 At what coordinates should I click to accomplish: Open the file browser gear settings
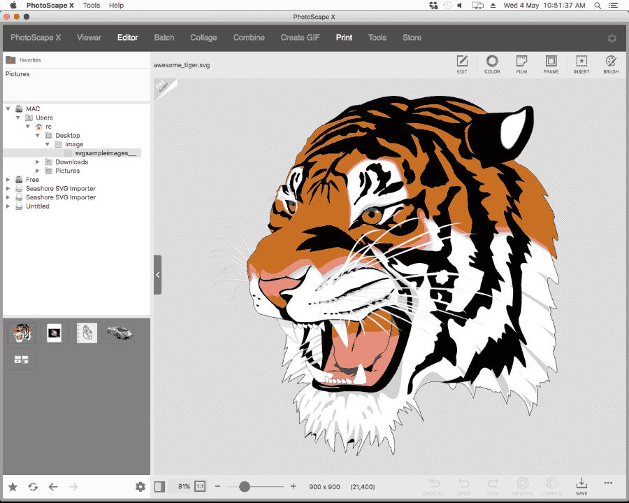coord(140,487)
